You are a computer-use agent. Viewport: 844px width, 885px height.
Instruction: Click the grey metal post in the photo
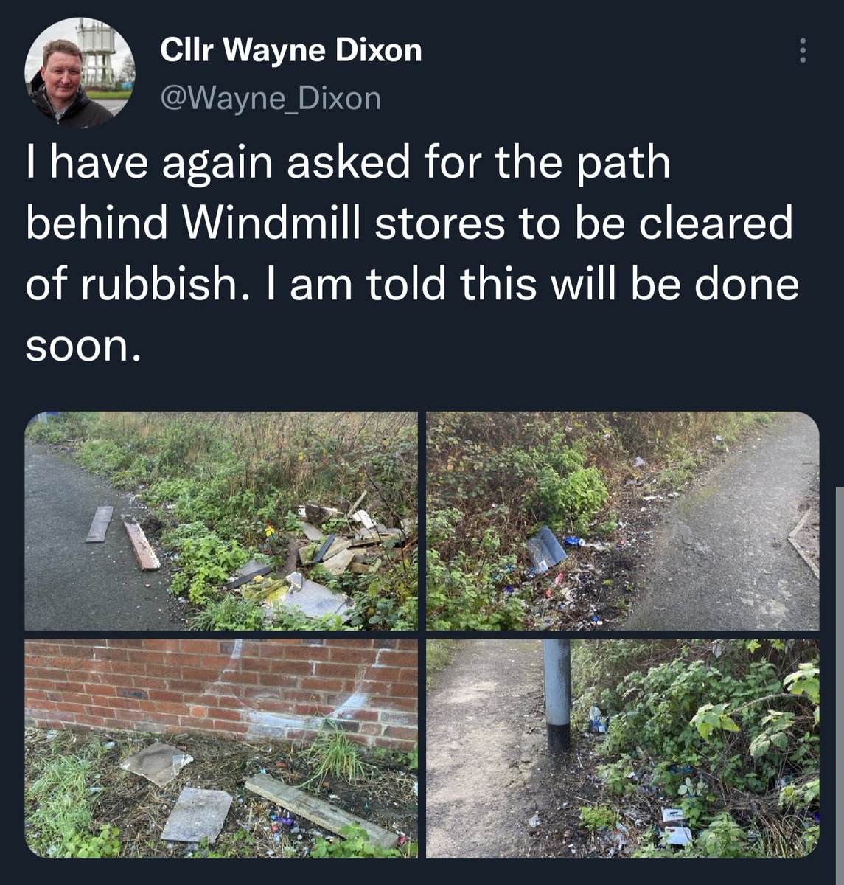point(557,695)
